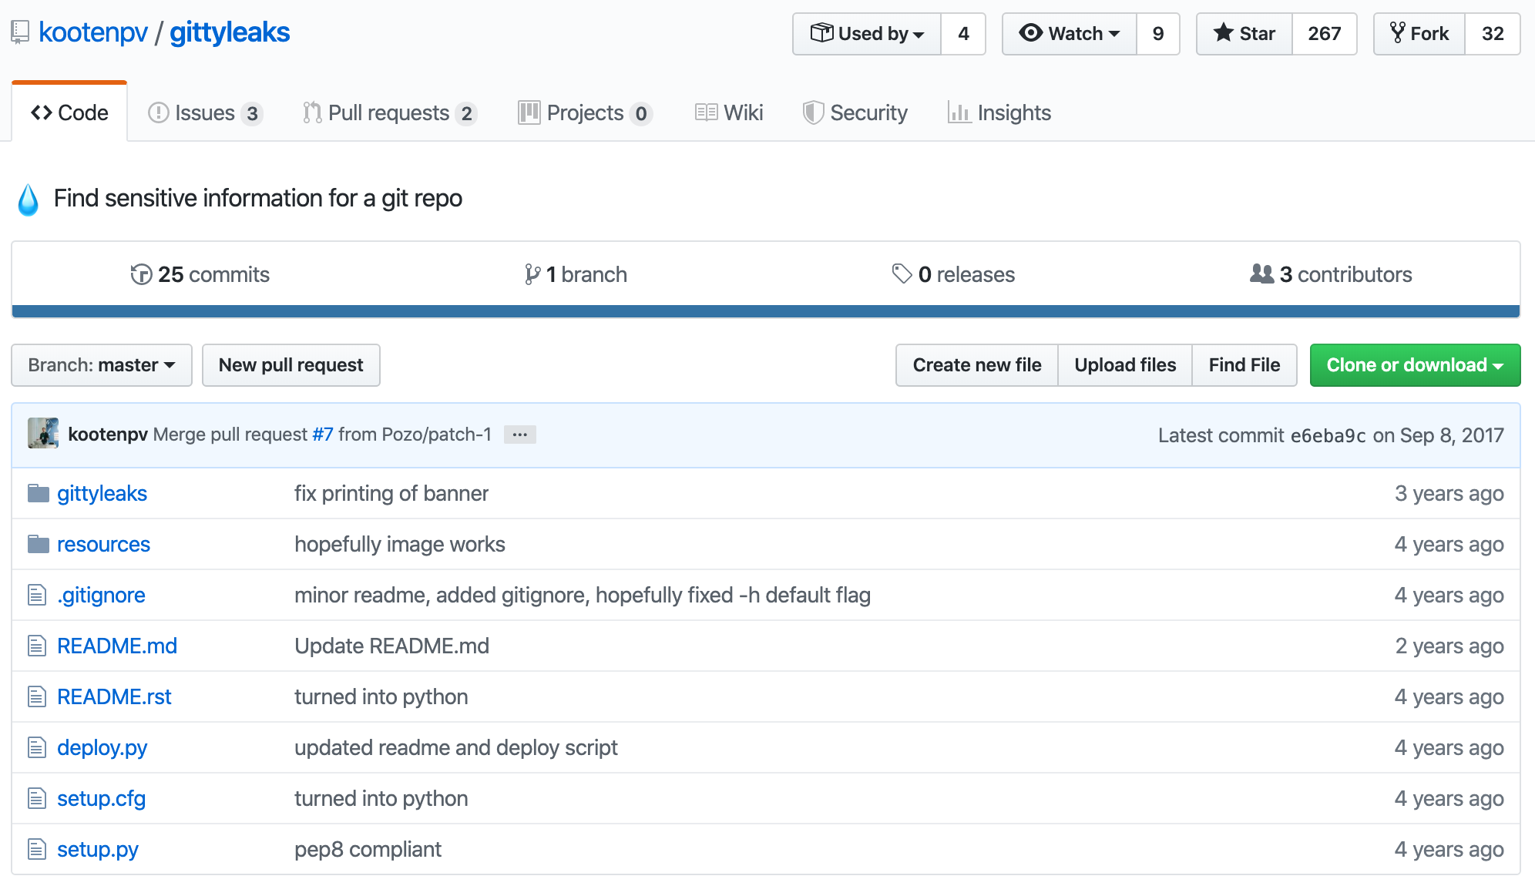Click the commits history clock icon

(141, 274)
